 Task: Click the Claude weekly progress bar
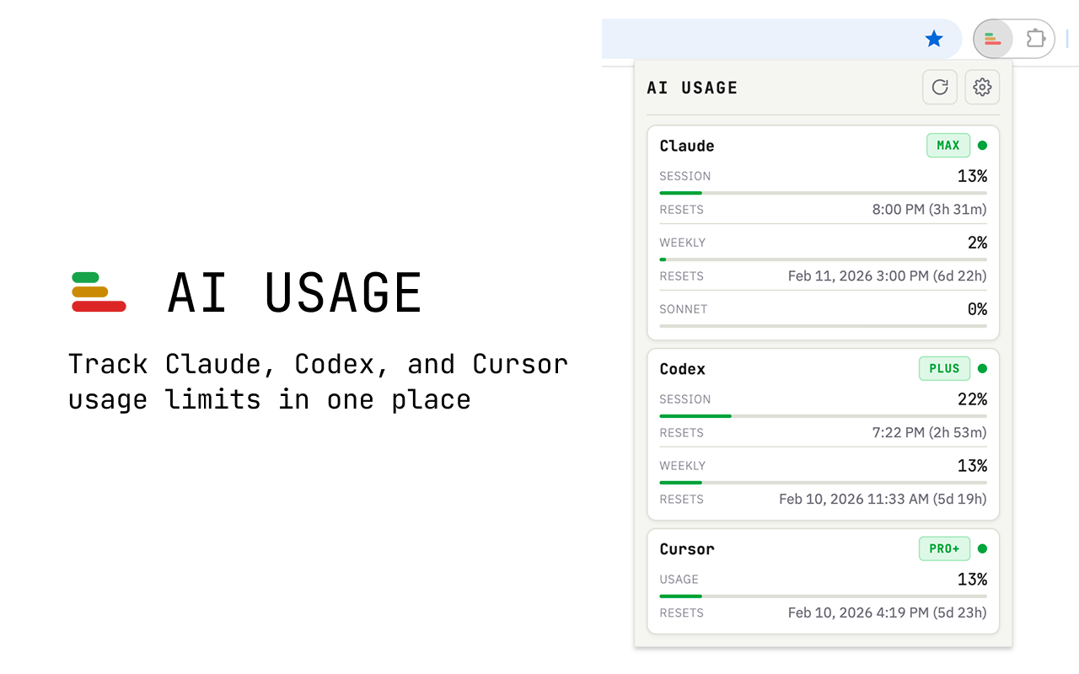823,259
